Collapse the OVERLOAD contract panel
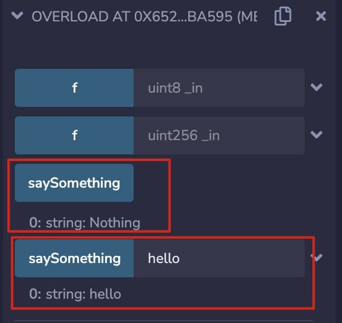342x323 pixels. point(17,15)
